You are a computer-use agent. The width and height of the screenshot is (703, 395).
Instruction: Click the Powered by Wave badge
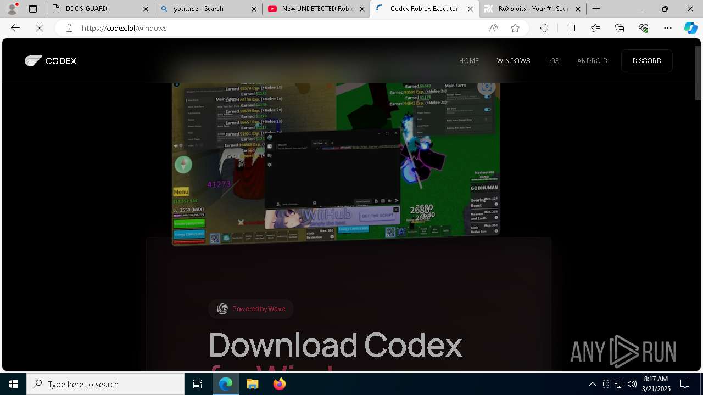click(251, 309)
